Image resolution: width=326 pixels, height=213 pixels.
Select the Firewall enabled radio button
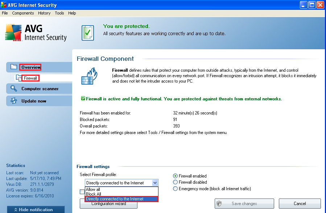(x=175, y=176)
